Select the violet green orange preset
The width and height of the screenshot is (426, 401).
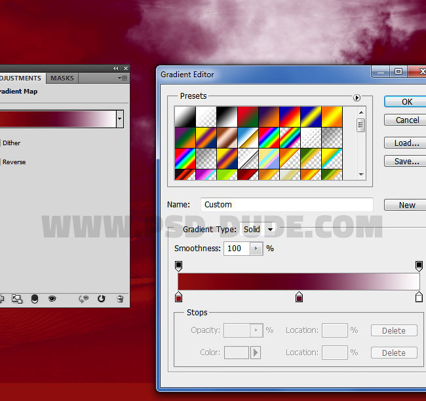pos(185,138)
